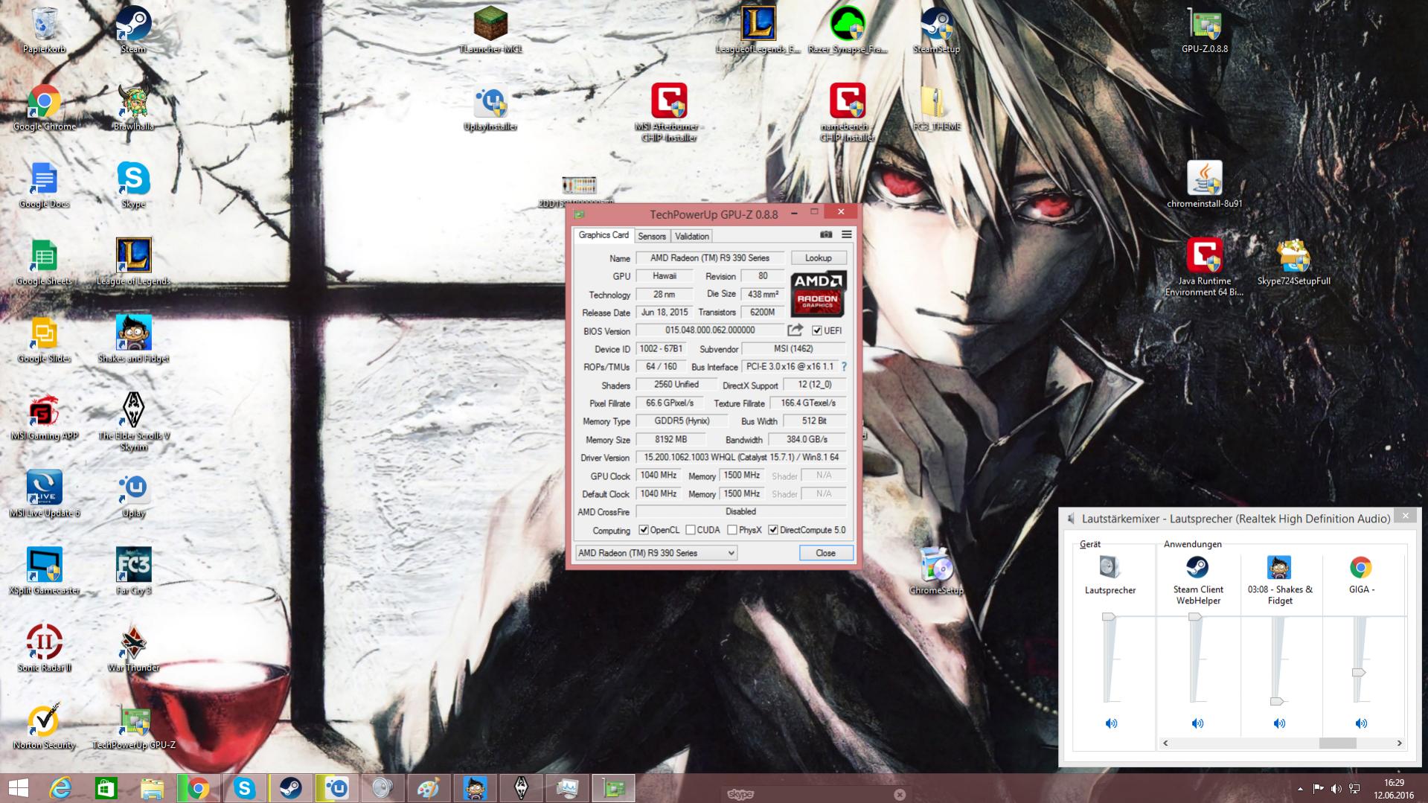Toggle the UEFI checkbox
Viewport: 1428px width, 803px height.
pos(816,330)
